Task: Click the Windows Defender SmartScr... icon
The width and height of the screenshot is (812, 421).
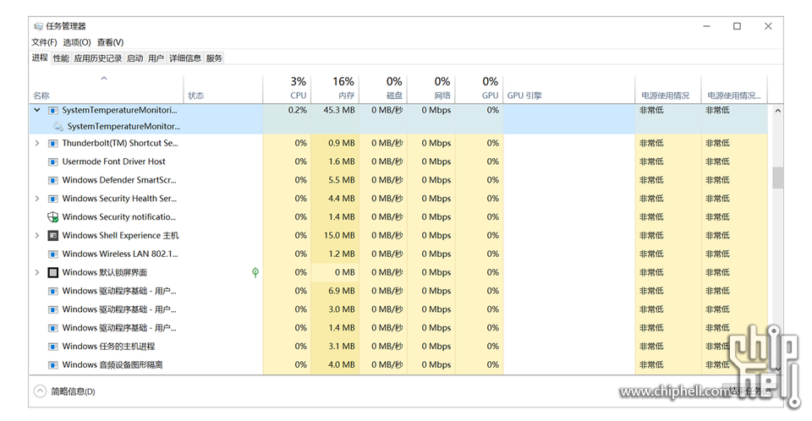Action: [52, 180]
